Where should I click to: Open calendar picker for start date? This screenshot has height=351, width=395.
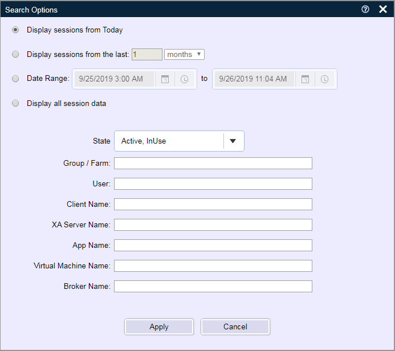[165, 79]
